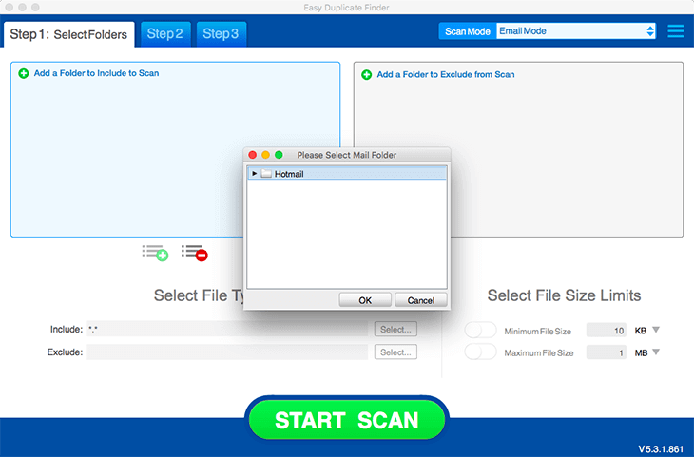Open the KB unit dropdown arrow
This screenshot has height=457, width=694.
(656, 330)
